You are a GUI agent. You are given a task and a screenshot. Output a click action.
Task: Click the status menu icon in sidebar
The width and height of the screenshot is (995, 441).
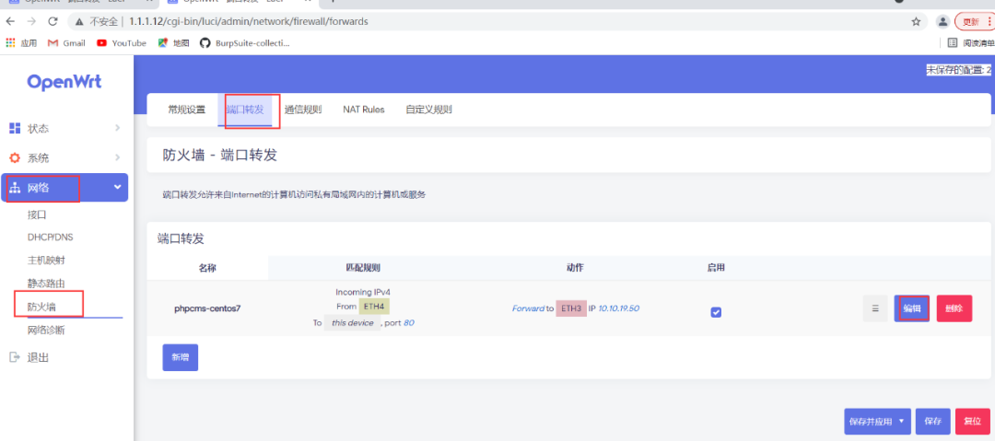(x=16, y=129)
